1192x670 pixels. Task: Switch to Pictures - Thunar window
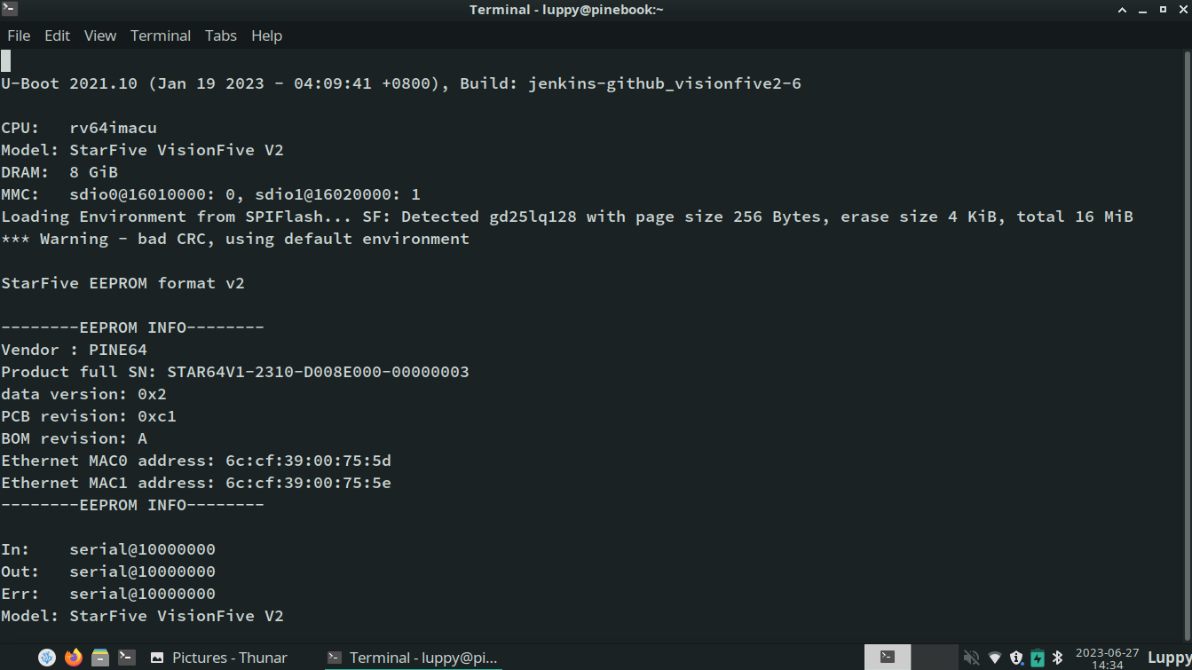[219, 658]
